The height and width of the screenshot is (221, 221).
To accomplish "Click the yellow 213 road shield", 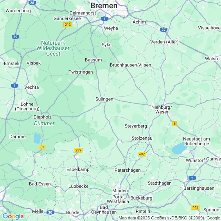I will tap(68, 25).
